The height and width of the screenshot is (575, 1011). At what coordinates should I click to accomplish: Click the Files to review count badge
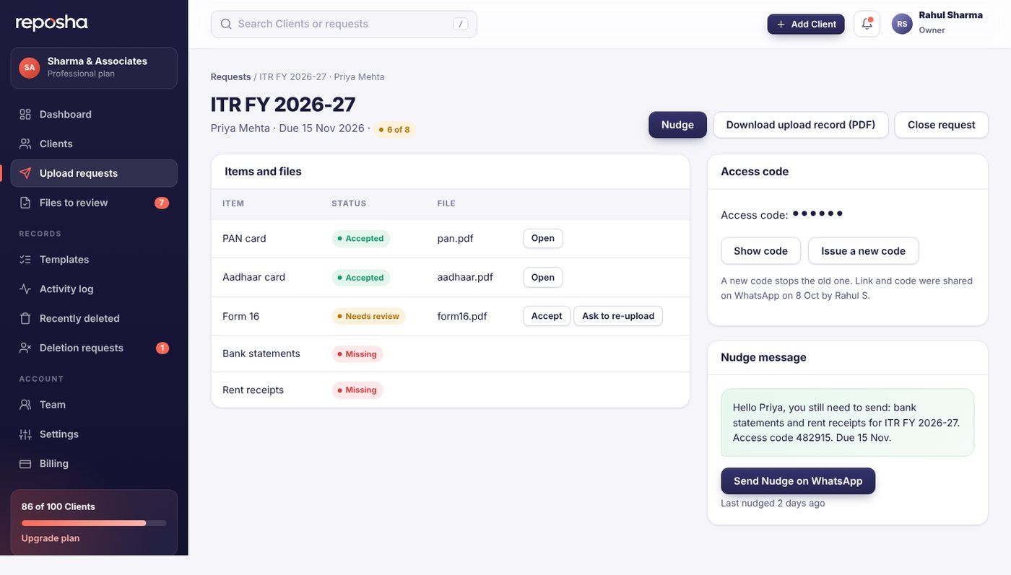click(162, 203)
